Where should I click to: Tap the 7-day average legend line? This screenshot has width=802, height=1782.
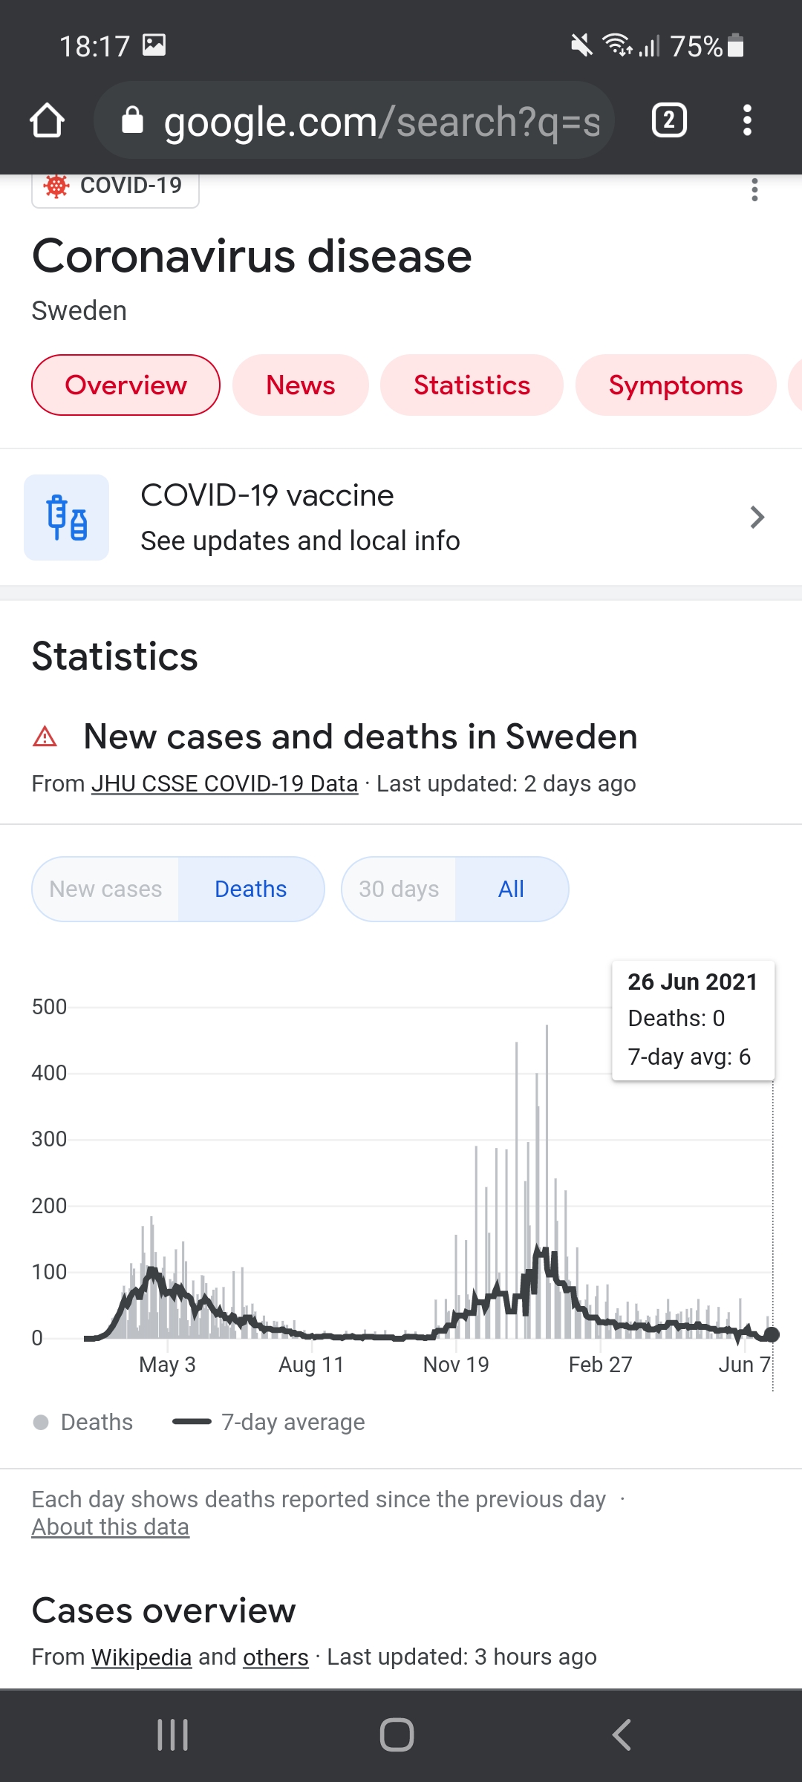click(192, 1422)
